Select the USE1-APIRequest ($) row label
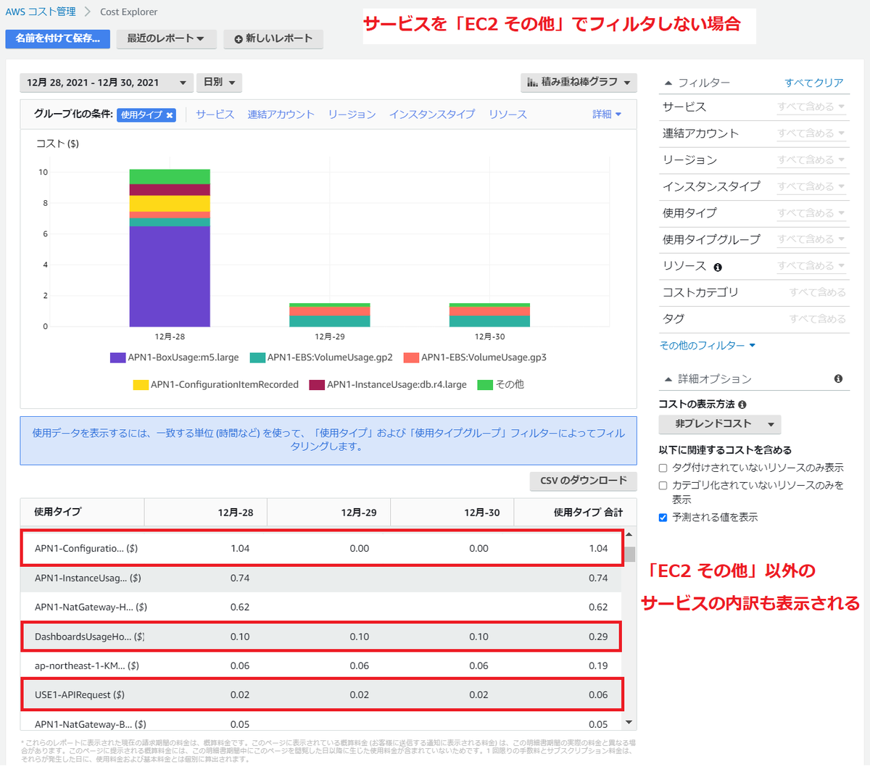The image size is (870, 767). click(80, 695)
